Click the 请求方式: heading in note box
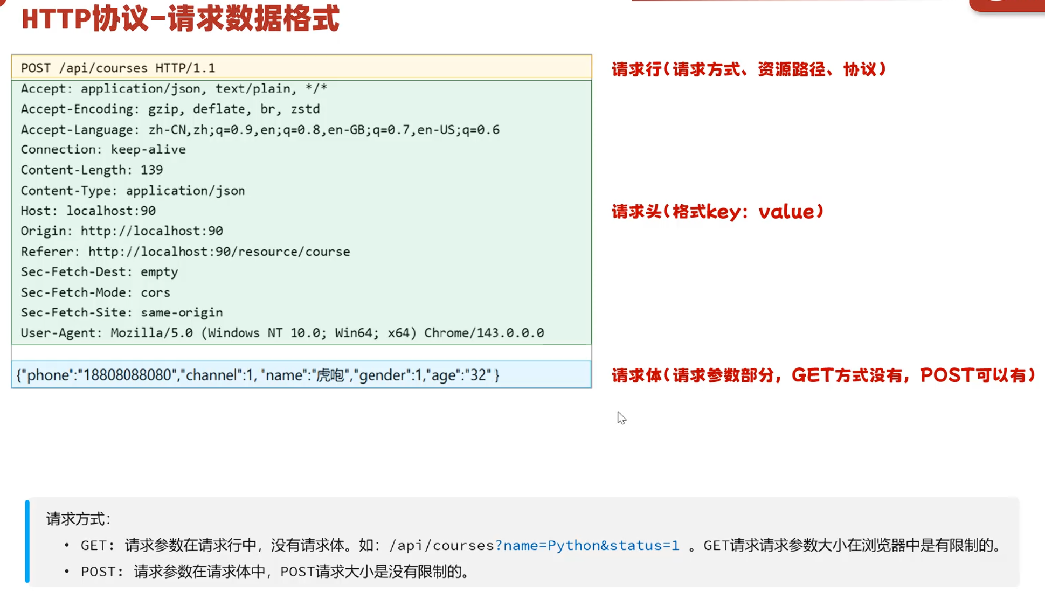 [79, 519]
